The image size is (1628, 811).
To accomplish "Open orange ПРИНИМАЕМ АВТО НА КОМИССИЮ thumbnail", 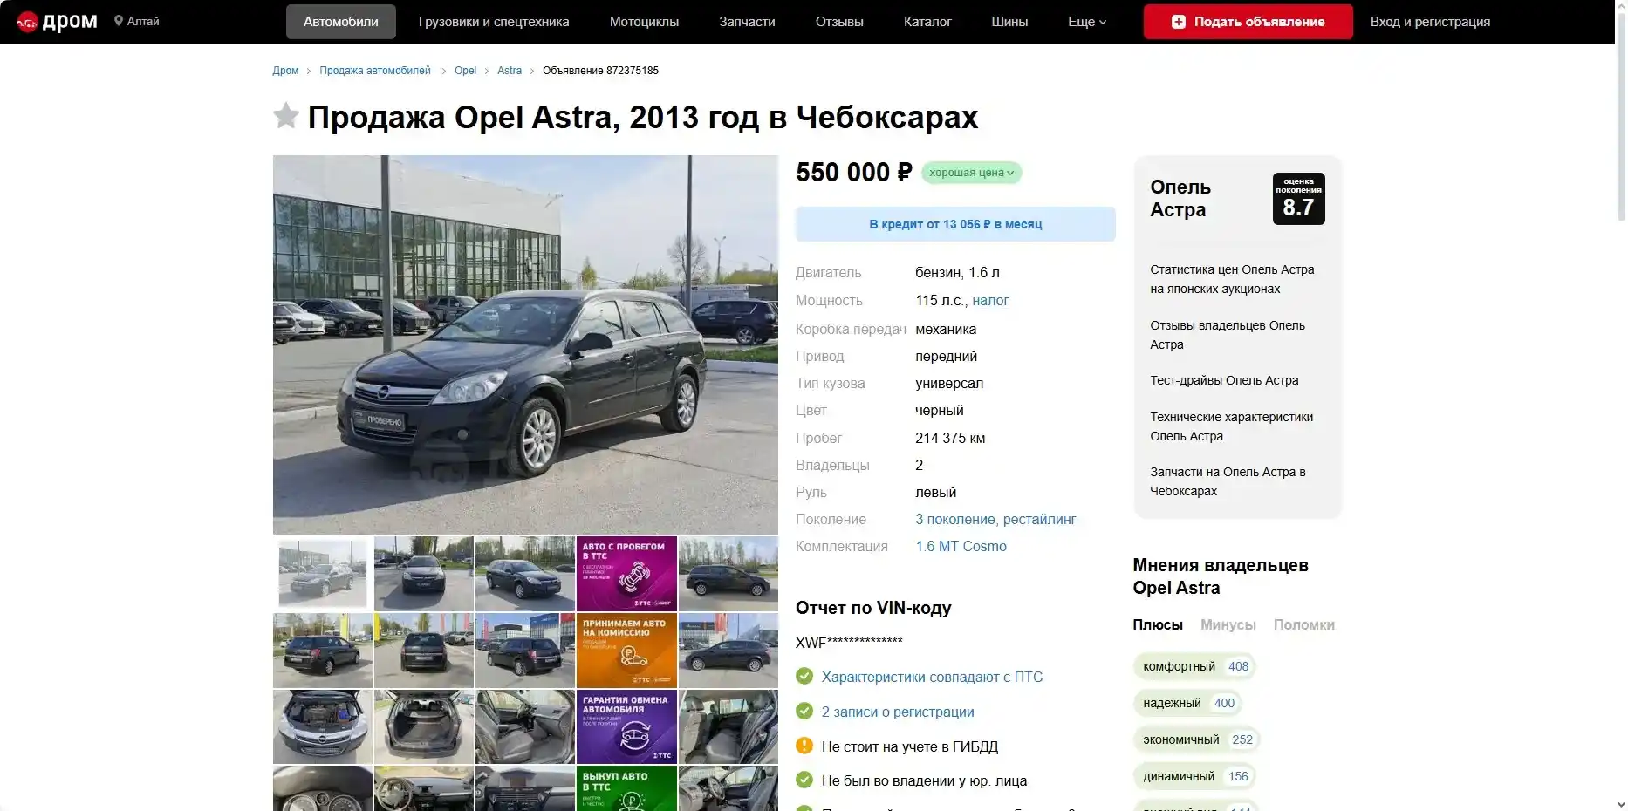I will [626, 650].
